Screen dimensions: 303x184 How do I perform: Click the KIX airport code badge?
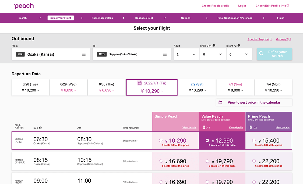coord(20,54)
